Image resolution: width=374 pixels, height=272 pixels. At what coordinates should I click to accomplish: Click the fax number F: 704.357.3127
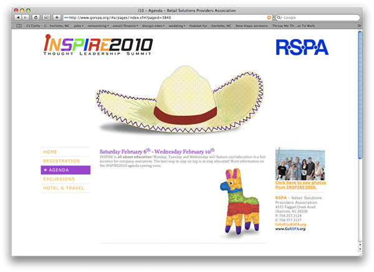(x=288, y=220)
